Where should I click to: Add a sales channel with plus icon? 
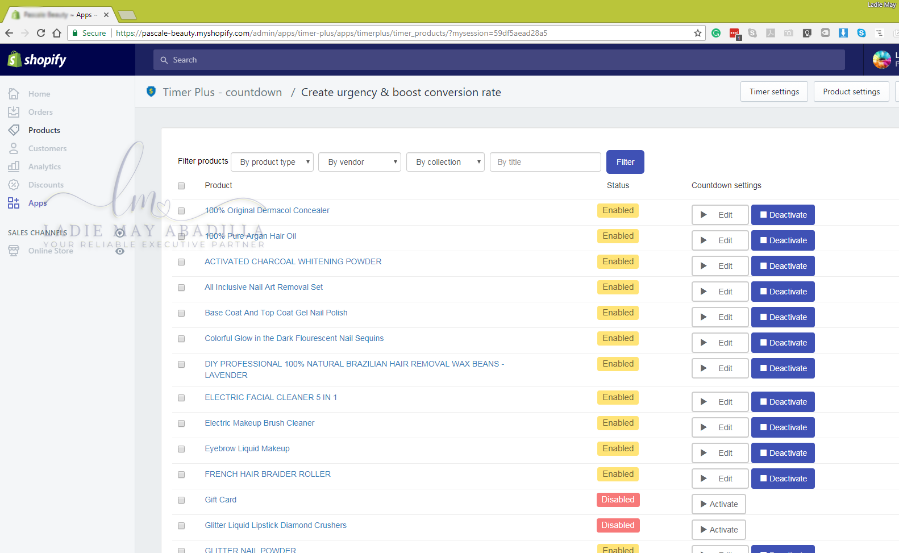[x=120, y=232]
